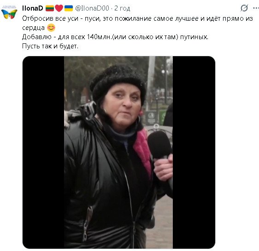Open the butterfly profile avatar

[9, 13]
